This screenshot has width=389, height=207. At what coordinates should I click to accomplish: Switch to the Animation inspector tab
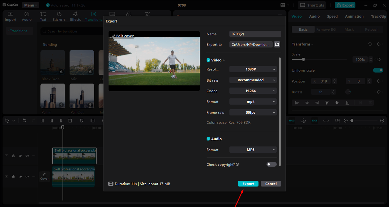pyautogui.click(x=354, y=16)
